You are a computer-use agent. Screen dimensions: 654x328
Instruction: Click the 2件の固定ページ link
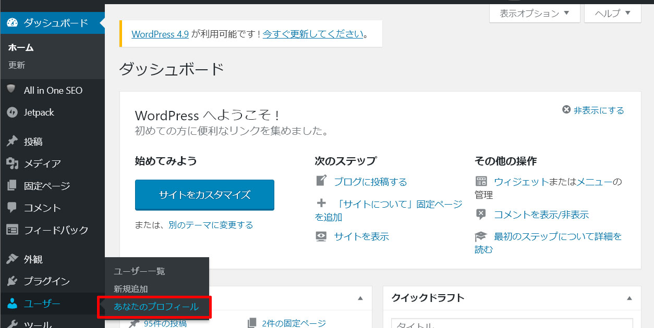point(294,323)
